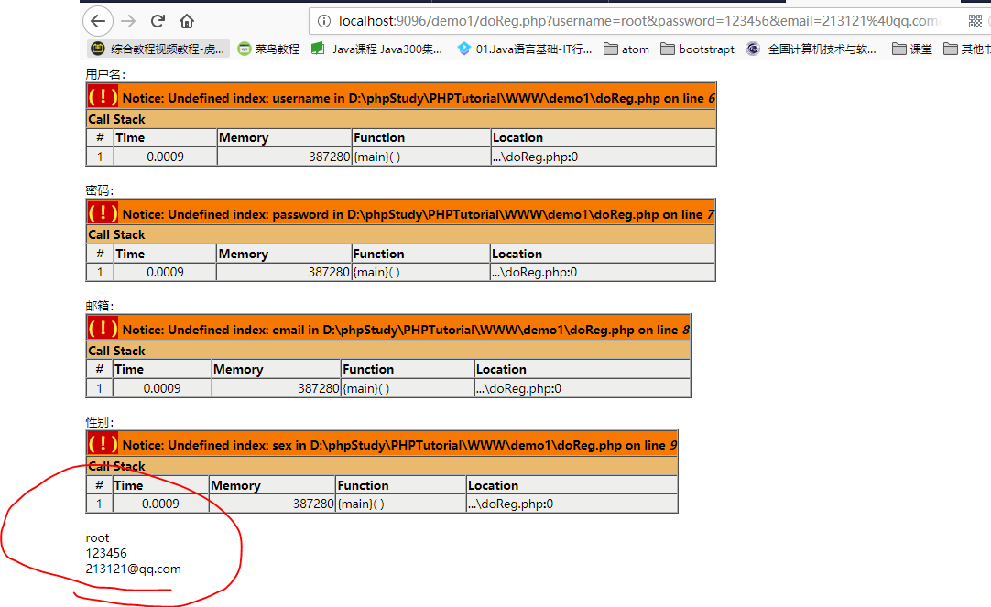
Task: Click the output text '123456'
Action: point(106,553)
